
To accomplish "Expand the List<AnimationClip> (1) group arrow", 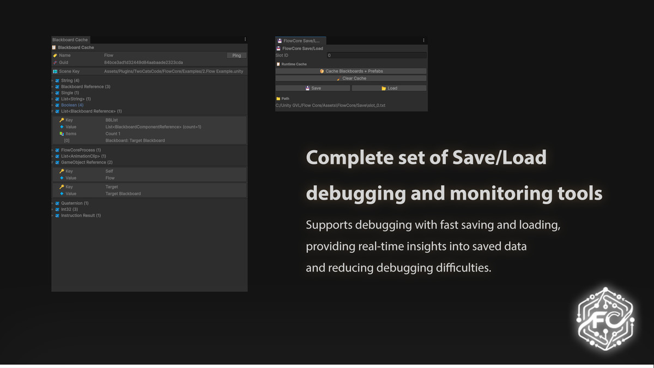I will 53,156.
